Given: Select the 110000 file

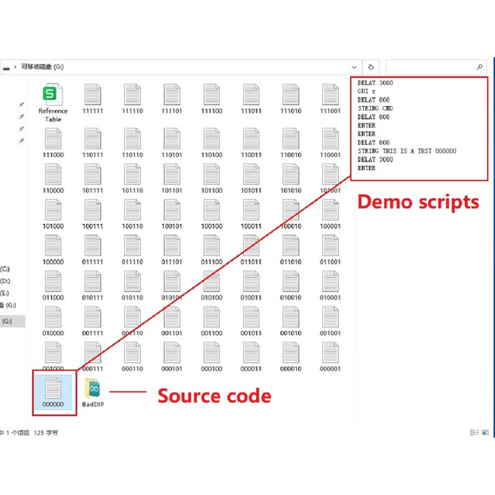Looking at the screenshot, I should pos(53,178).
